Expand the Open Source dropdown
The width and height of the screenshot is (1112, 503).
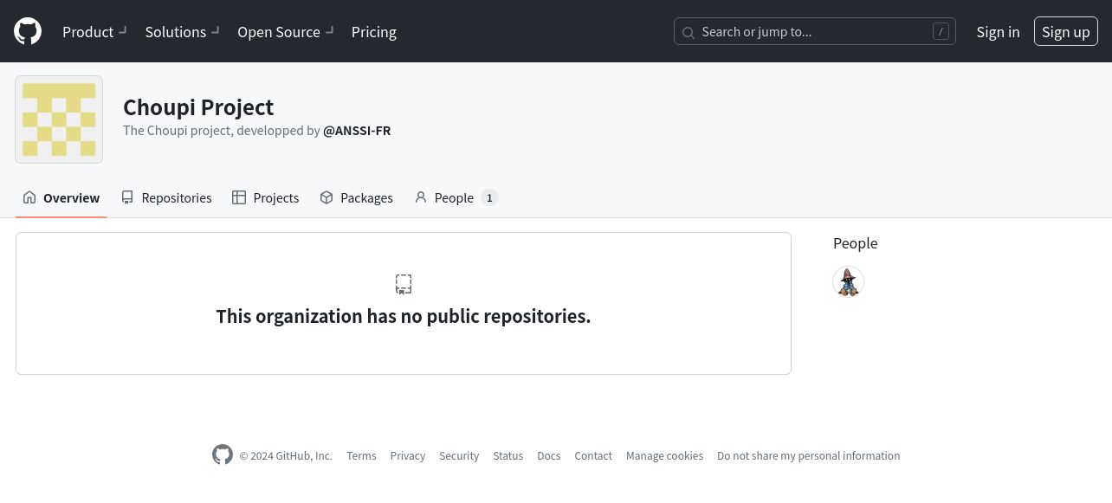pos(285,32)
